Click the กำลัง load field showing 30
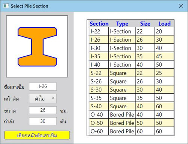The width and height of the screenshot is (188, 144). click(x=43, y=121)
